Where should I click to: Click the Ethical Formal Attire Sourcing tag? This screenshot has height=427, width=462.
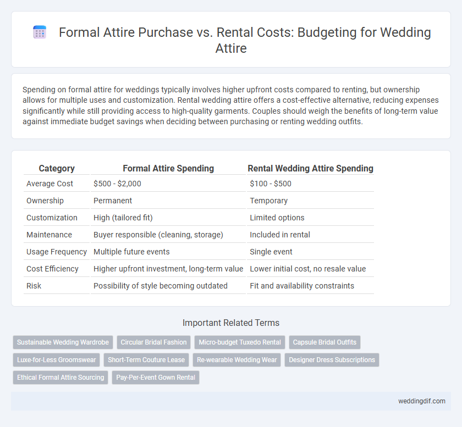pyautogui.click(x=61, y=378)
